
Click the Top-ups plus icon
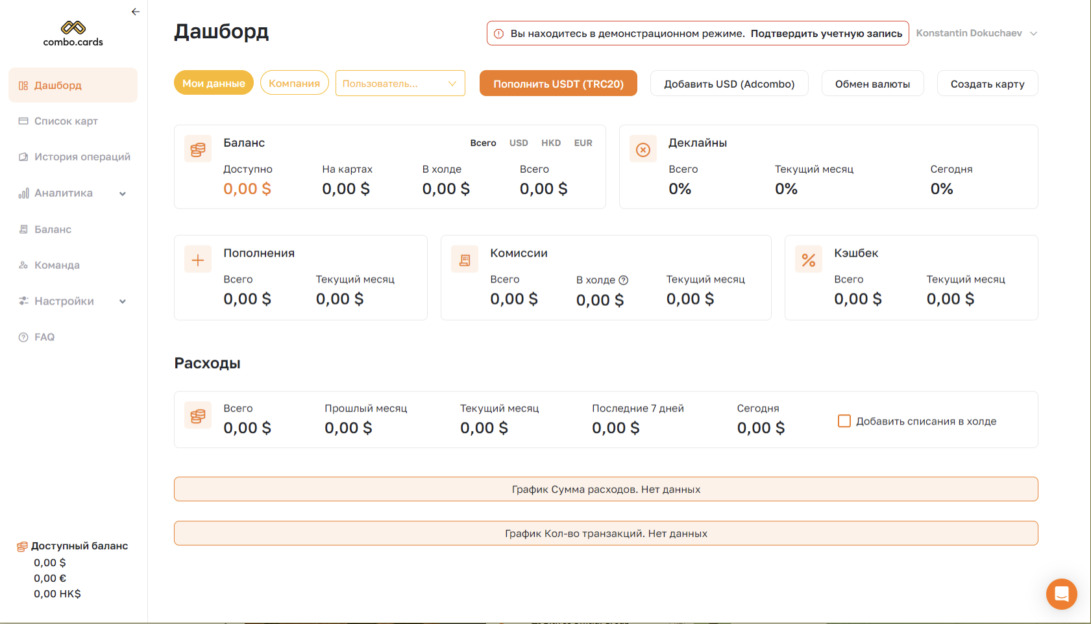point(198,260)
